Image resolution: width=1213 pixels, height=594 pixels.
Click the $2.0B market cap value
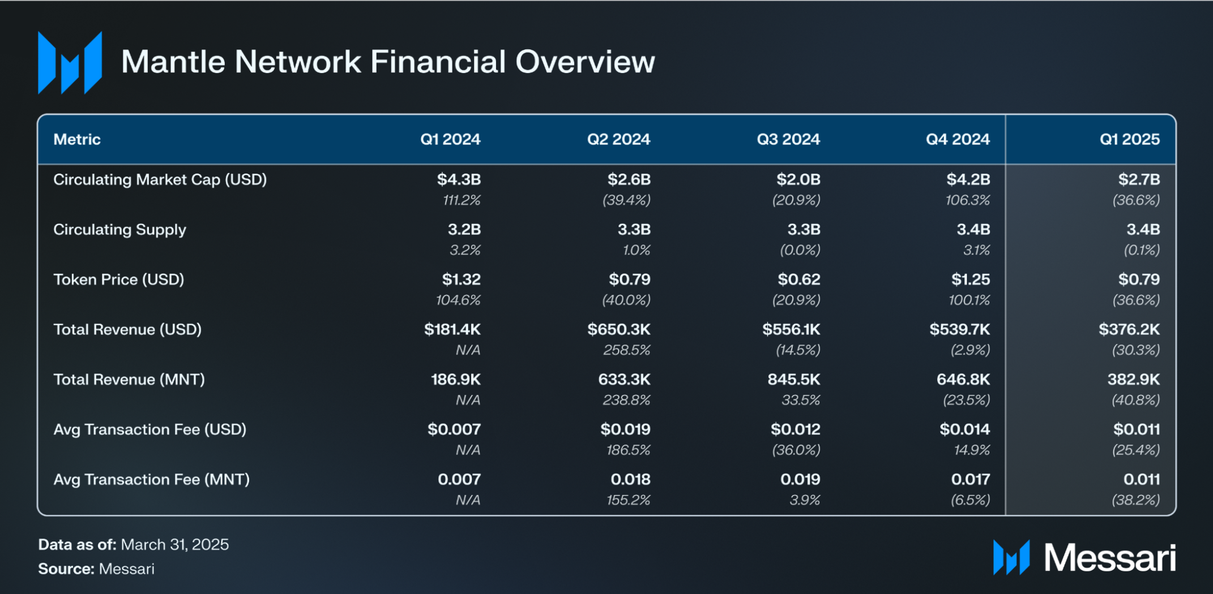tap(798, 180)
